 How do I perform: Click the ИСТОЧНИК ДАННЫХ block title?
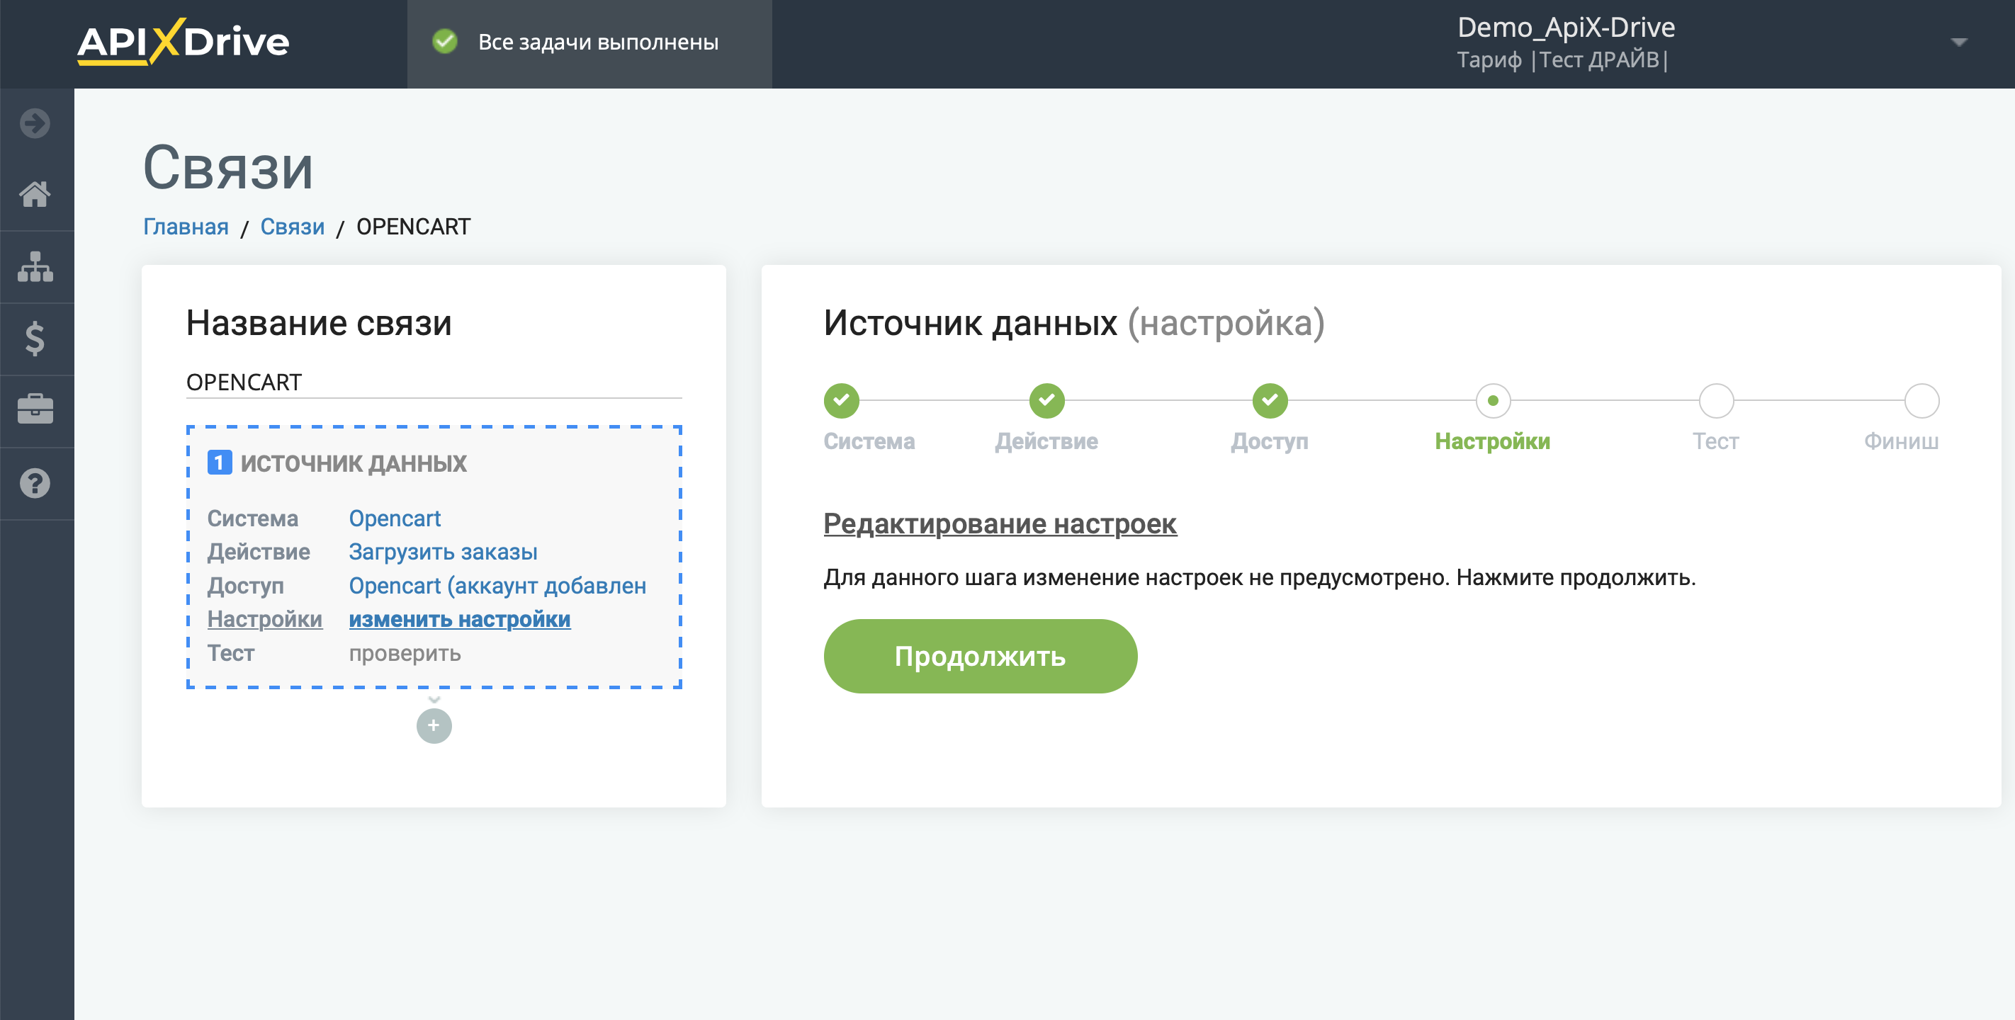click(x=353, y=463)
